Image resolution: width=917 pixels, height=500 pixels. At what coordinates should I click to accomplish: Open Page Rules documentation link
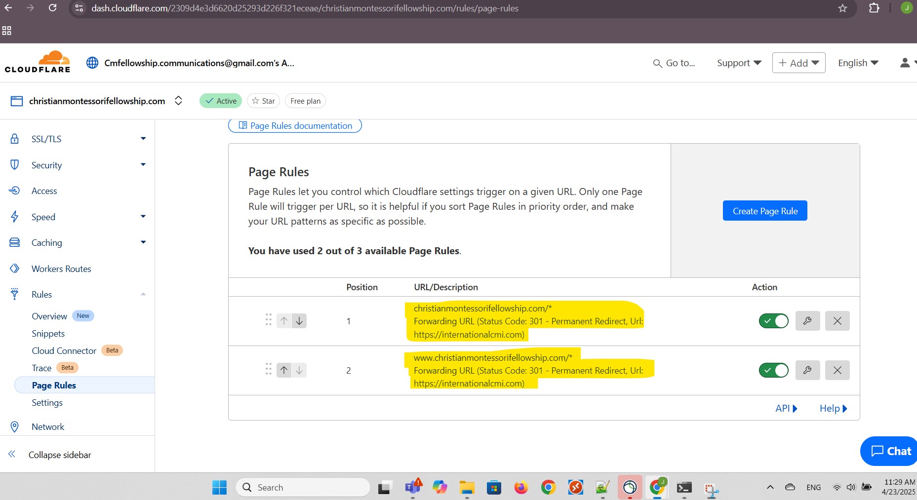295,125
